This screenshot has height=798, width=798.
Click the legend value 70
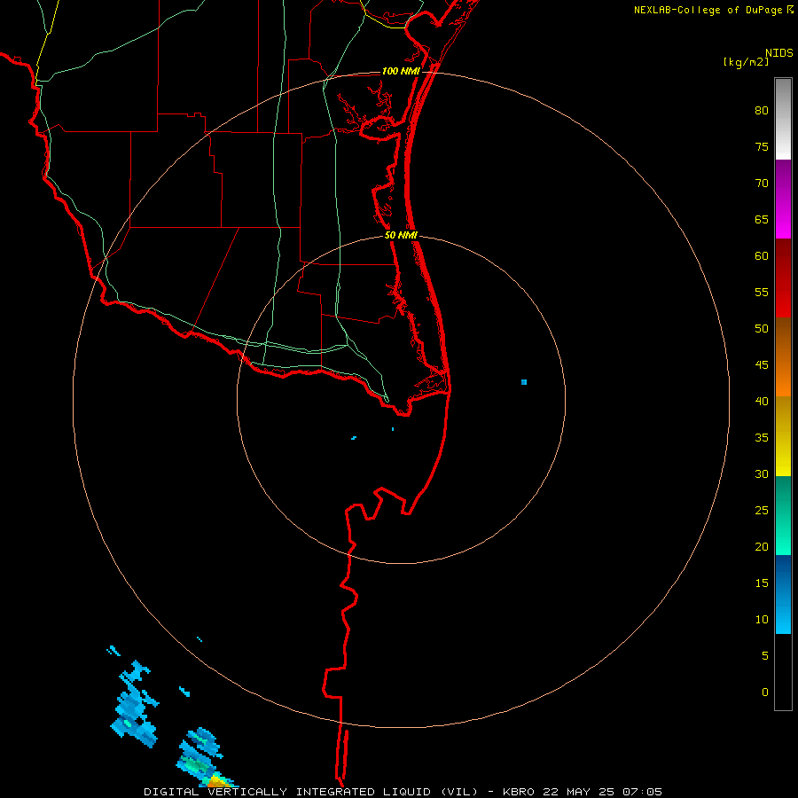click(x=762, y=184)
